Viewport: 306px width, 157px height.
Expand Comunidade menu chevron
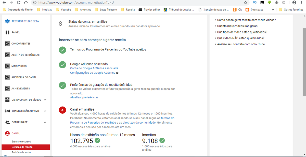tap(45, 122)
